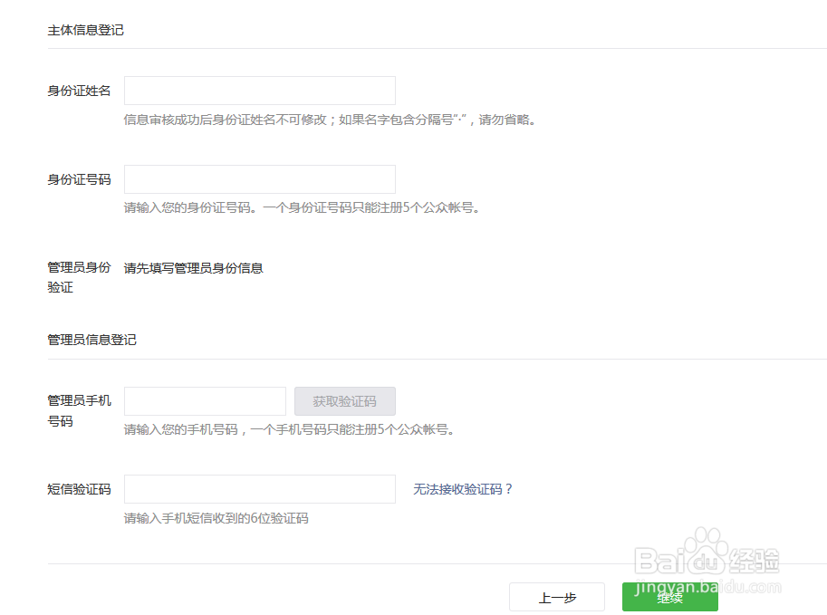This screenshot has height=615, width=827.
Task: Follow the cannot receive code link
Action: (461, 489)
